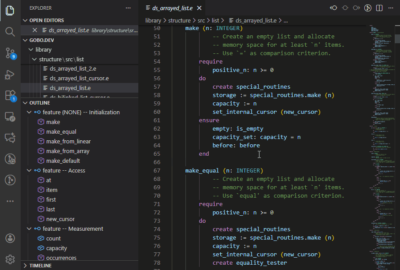Open the Extensions view
This screenshot has width=400, height=270.
(10, 95)
